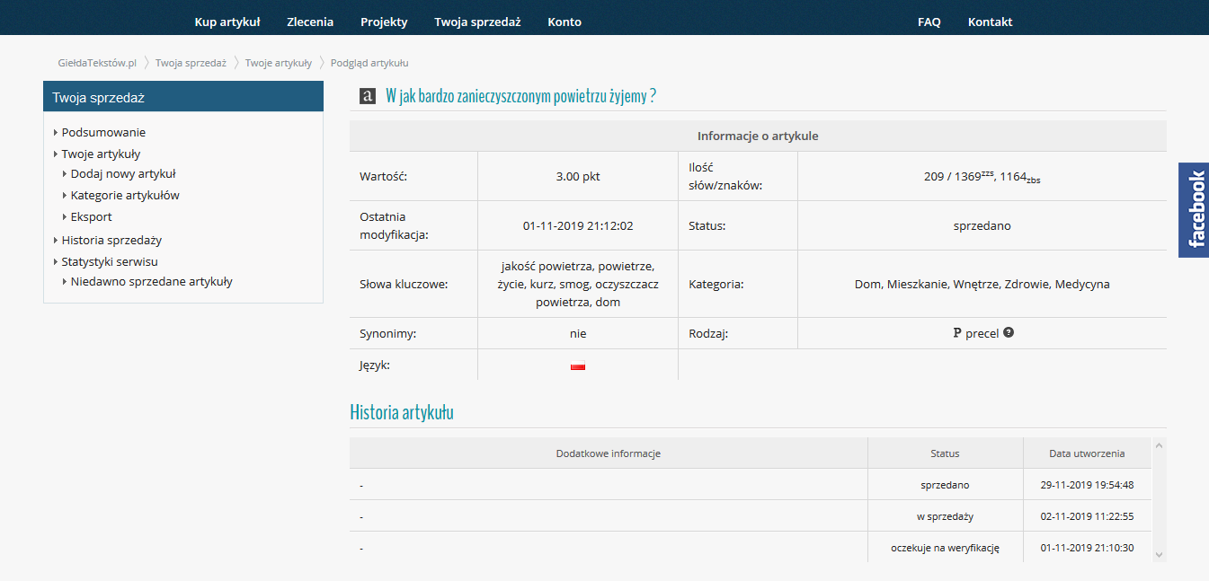
Task: Select "Eksport" in the sidebar
Action: tap(91, 216)
